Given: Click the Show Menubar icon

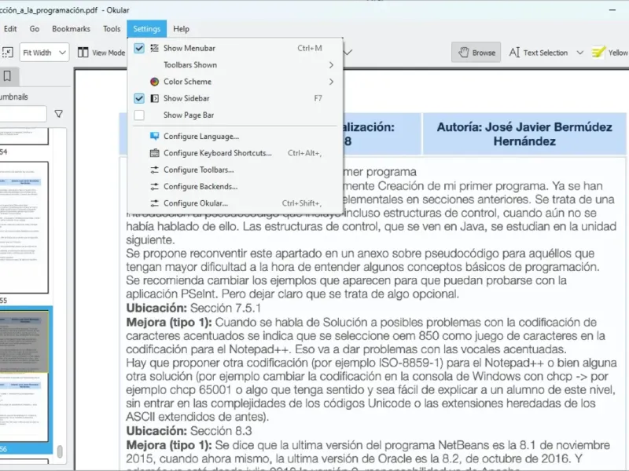Looking at the screenshot, I should tap(154, 48).
